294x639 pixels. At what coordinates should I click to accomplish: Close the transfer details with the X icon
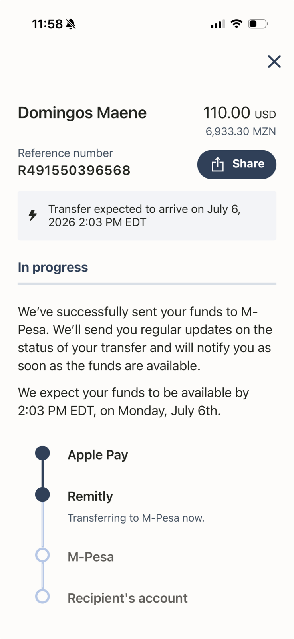274,62
